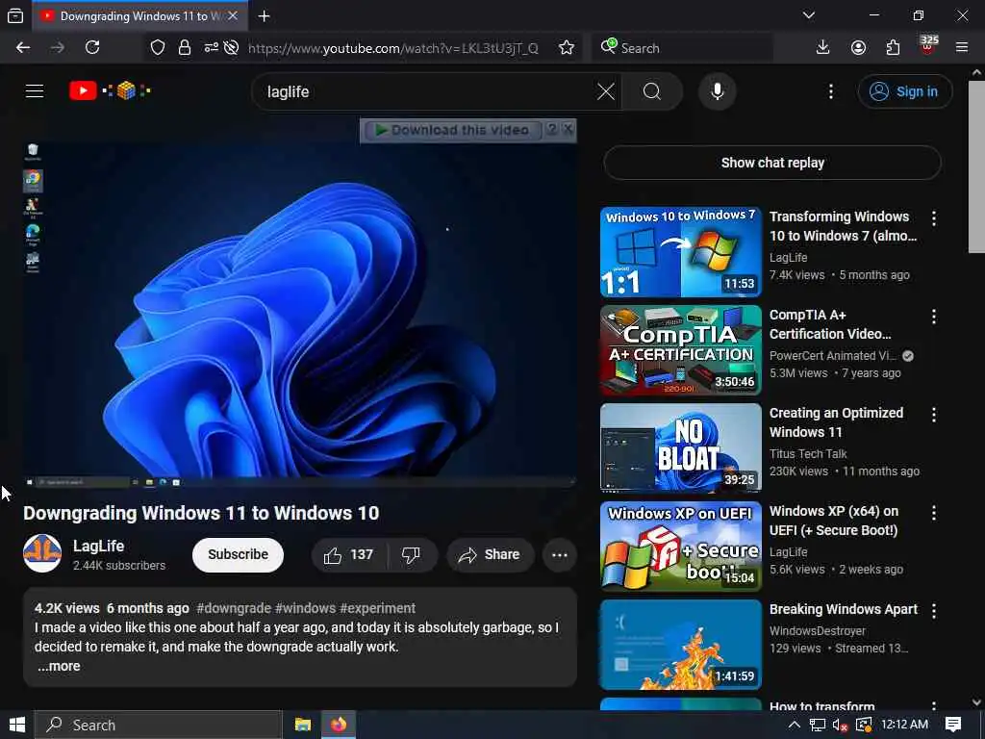Open Breaking Windows Apart thumbnail

click(680, 644)
